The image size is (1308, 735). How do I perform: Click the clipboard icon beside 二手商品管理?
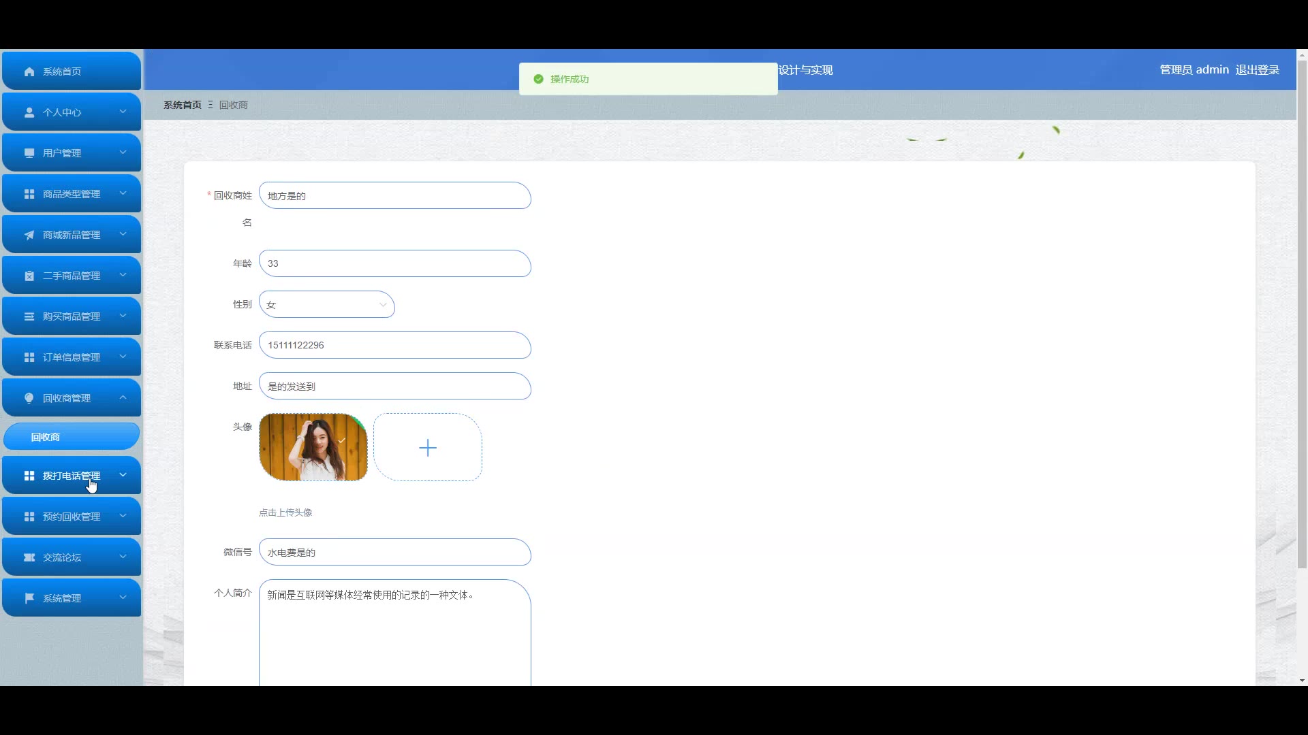tap(29, 276)
